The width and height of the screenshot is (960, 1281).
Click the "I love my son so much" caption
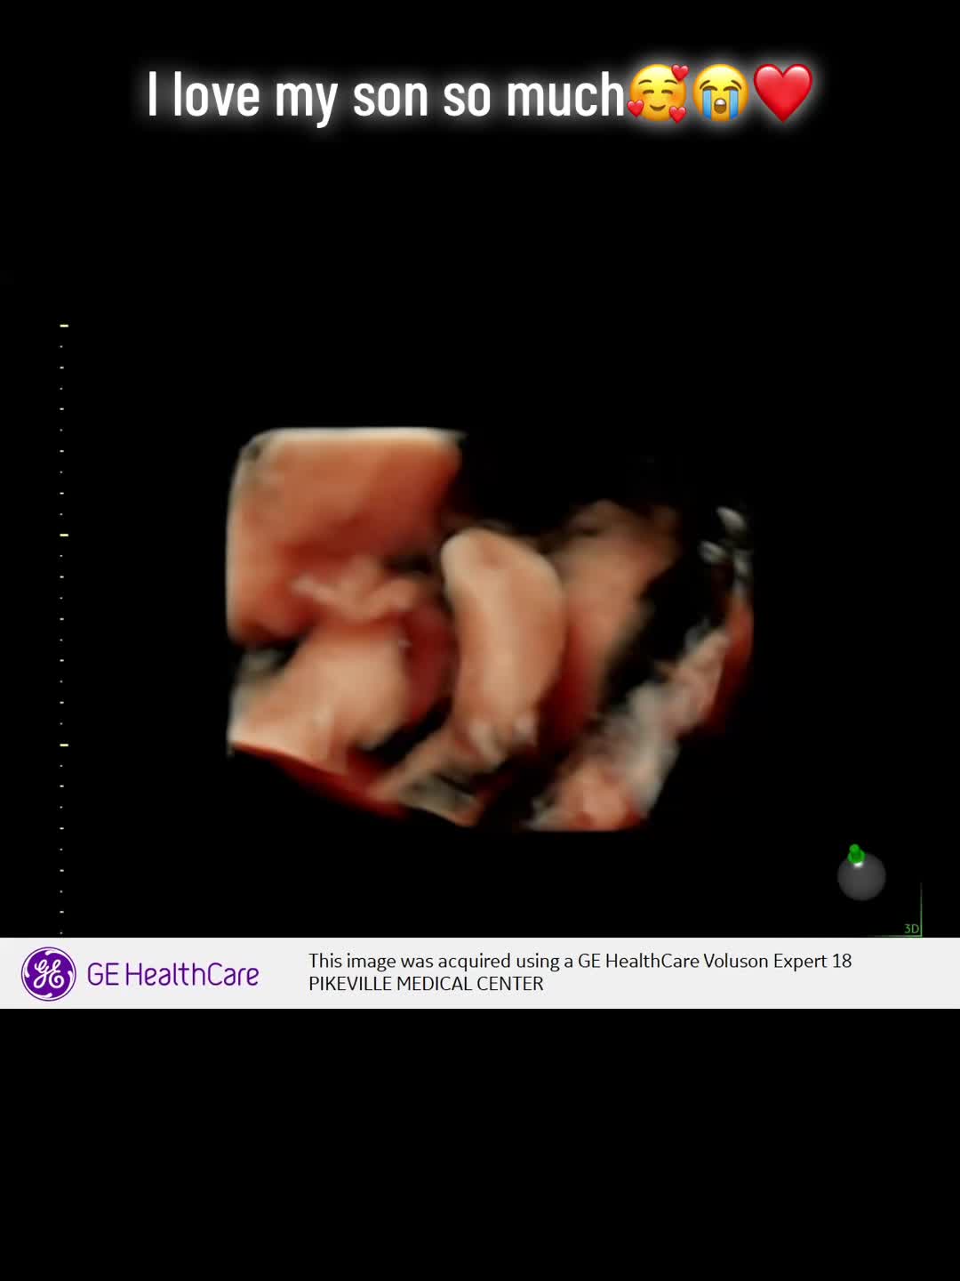pos(480,94)
